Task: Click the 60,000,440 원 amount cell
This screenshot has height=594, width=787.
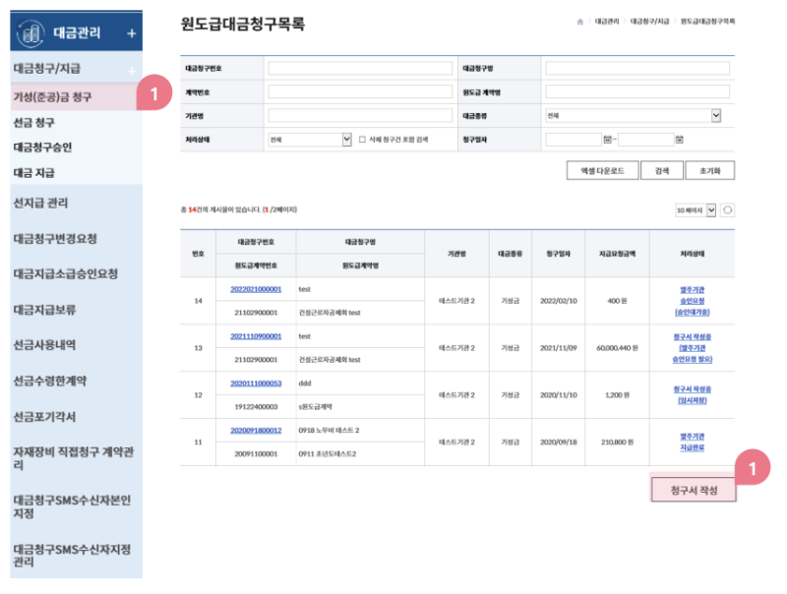Action: tap(617, 348)
